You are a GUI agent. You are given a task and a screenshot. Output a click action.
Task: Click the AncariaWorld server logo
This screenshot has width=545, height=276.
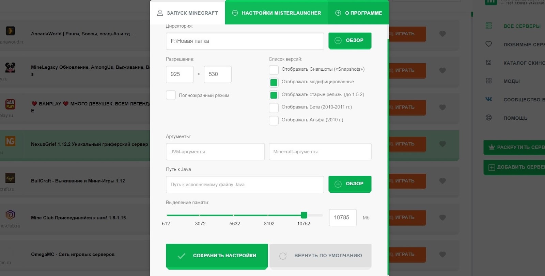coord(10,31)
